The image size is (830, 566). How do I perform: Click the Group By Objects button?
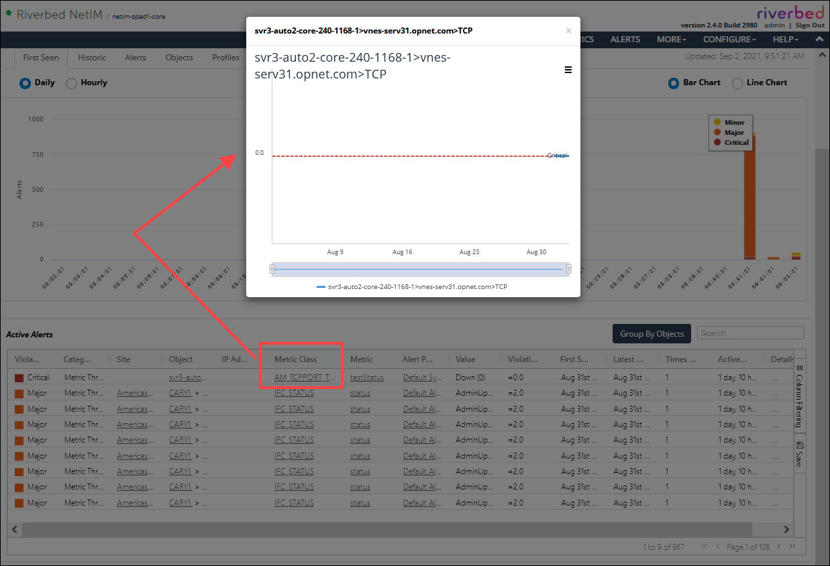pyautogui.click(x=651, y=333)
